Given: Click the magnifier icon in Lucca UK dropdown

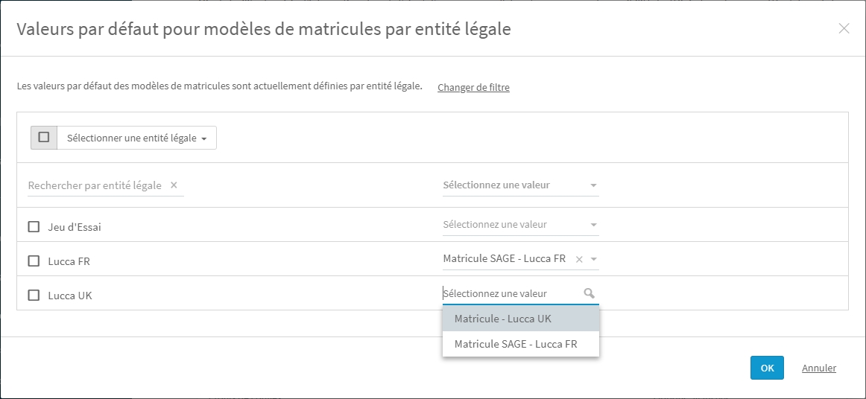Looking at the screenshot, I should (x=589, y=293).
